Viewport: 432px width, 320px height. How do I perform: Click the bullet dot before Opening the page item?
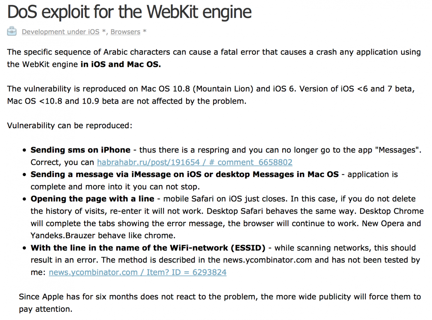pos(25,199)
